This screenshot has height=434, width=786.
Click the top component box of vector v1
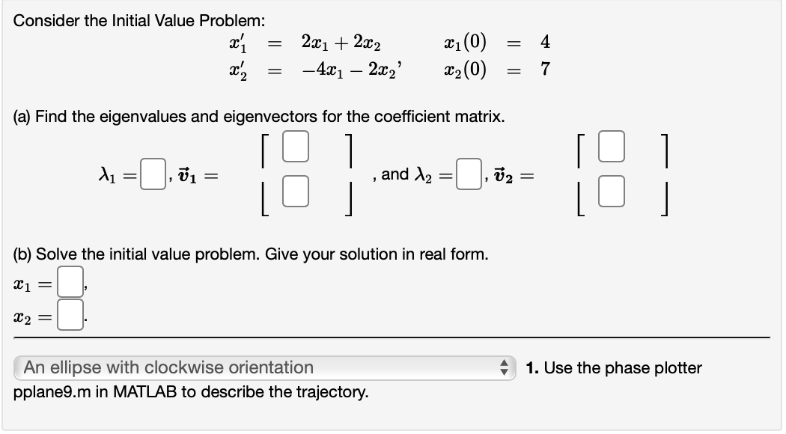coord(294,148)
